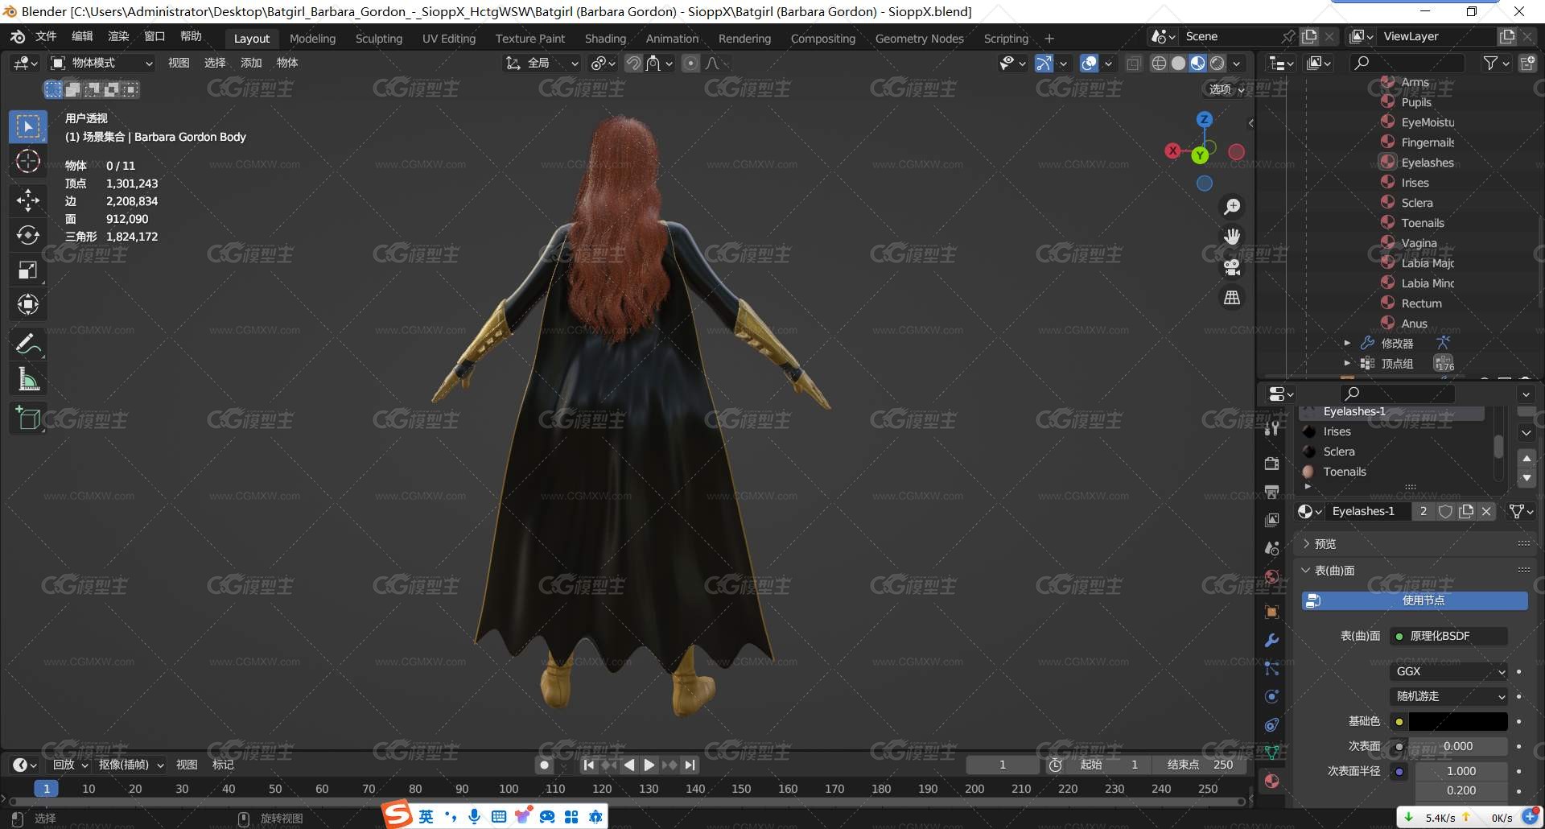This screenshot has width=1545, height=829.
Task: Toggle fake user shield for Eyelashes-1 material
Action: coord(1445,511)
